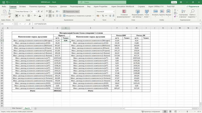Switch to the Разметка страницы tab
This screenshot has height=113, width=202.
pos(38,6)
